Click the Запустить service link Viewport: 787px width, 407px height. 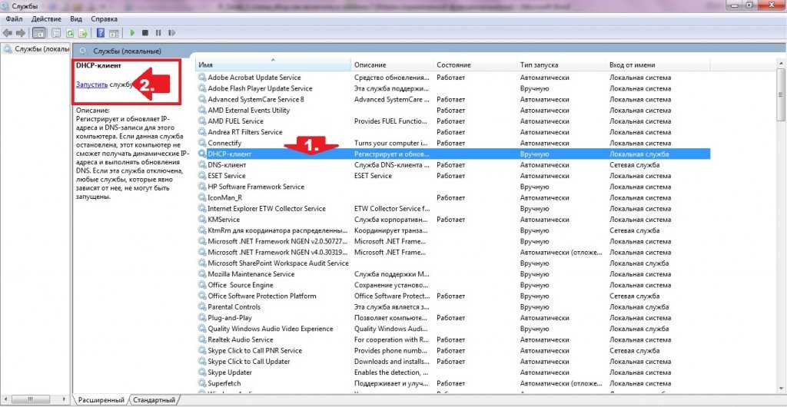click(91, 84)
